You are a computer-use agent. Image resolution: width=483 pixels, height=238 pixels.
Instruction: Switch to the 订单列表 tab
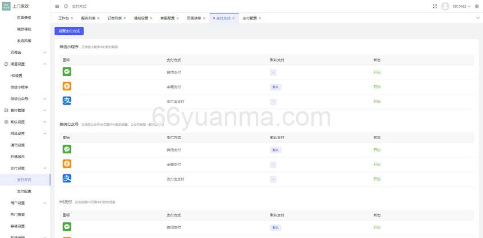point(114,18)
